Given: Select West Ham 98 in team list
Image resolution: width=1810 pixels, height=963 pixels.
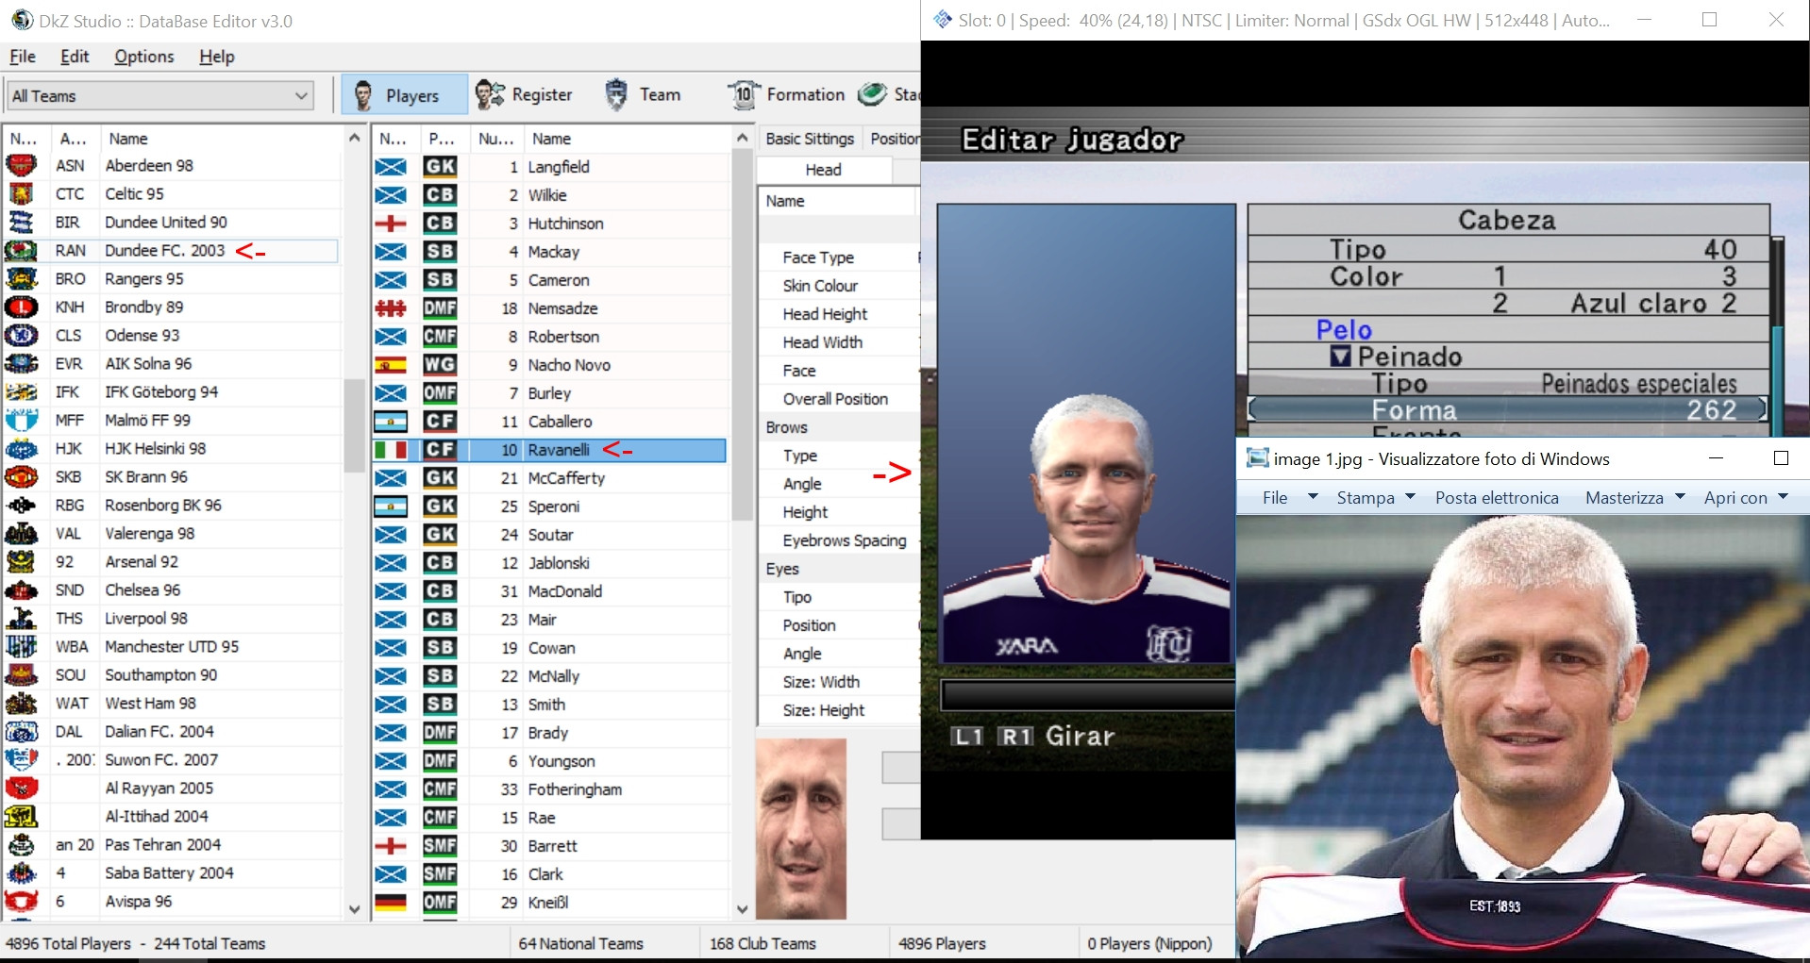Looking at the screenshot, I should [171, 704].
